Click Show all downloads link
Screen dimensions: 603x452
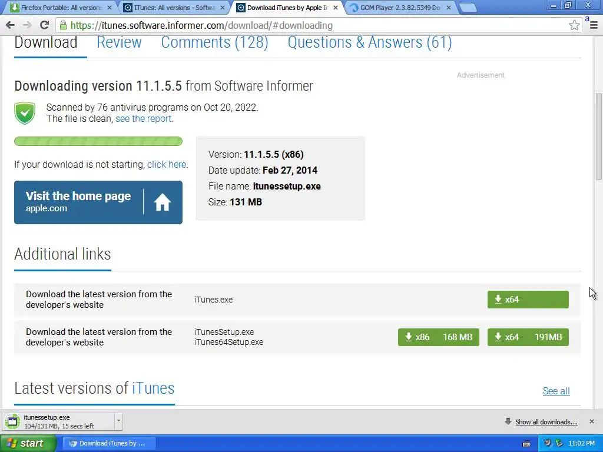(546, 422)
